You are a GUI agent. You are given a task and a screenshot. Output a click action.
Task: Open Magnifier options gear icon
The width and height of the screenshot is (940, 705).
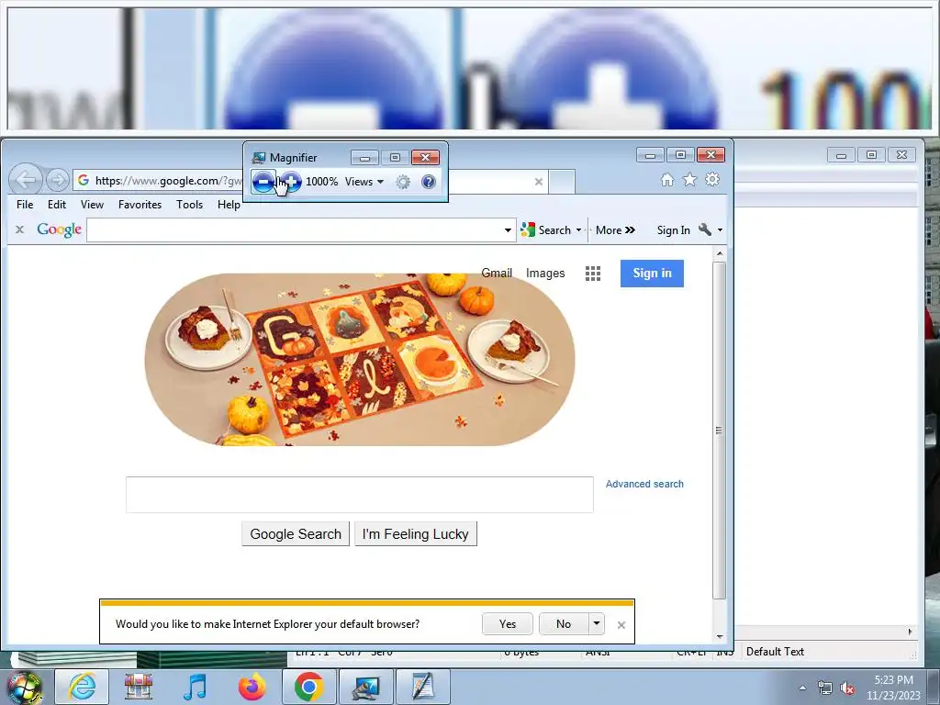tap(404, 182)
